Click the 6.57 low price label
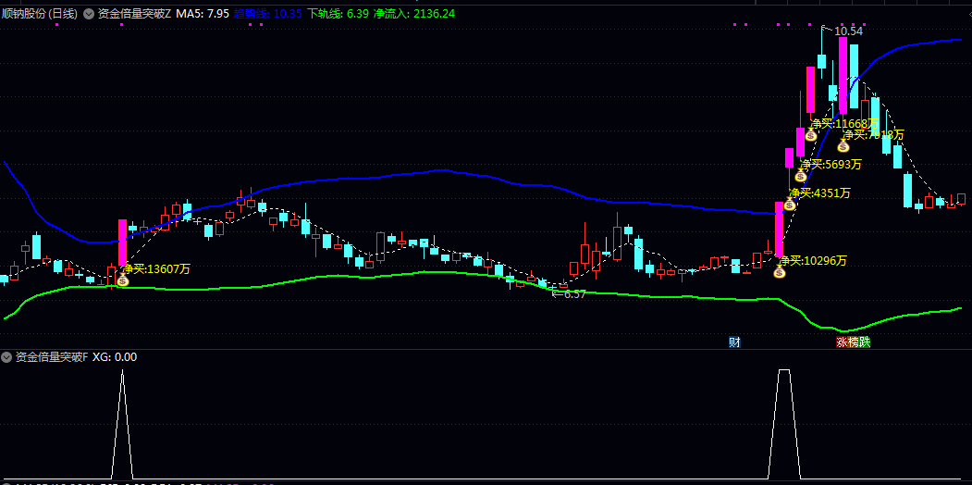The width and height of the screenshot is (972, 485). [574, 294]
